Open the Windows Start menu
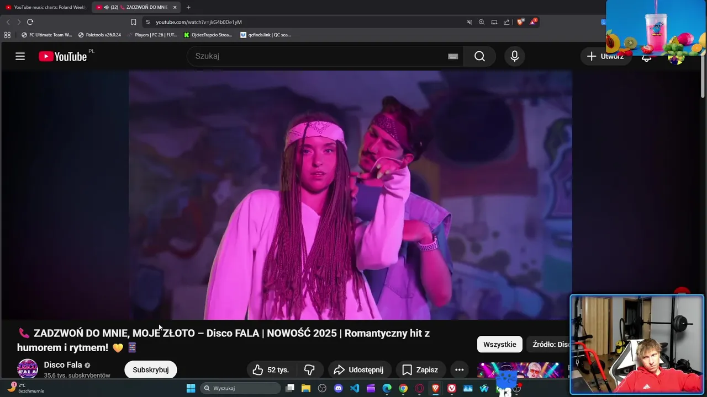The width and height of the screenshot is (707, 397). click(x=191, y=388)
